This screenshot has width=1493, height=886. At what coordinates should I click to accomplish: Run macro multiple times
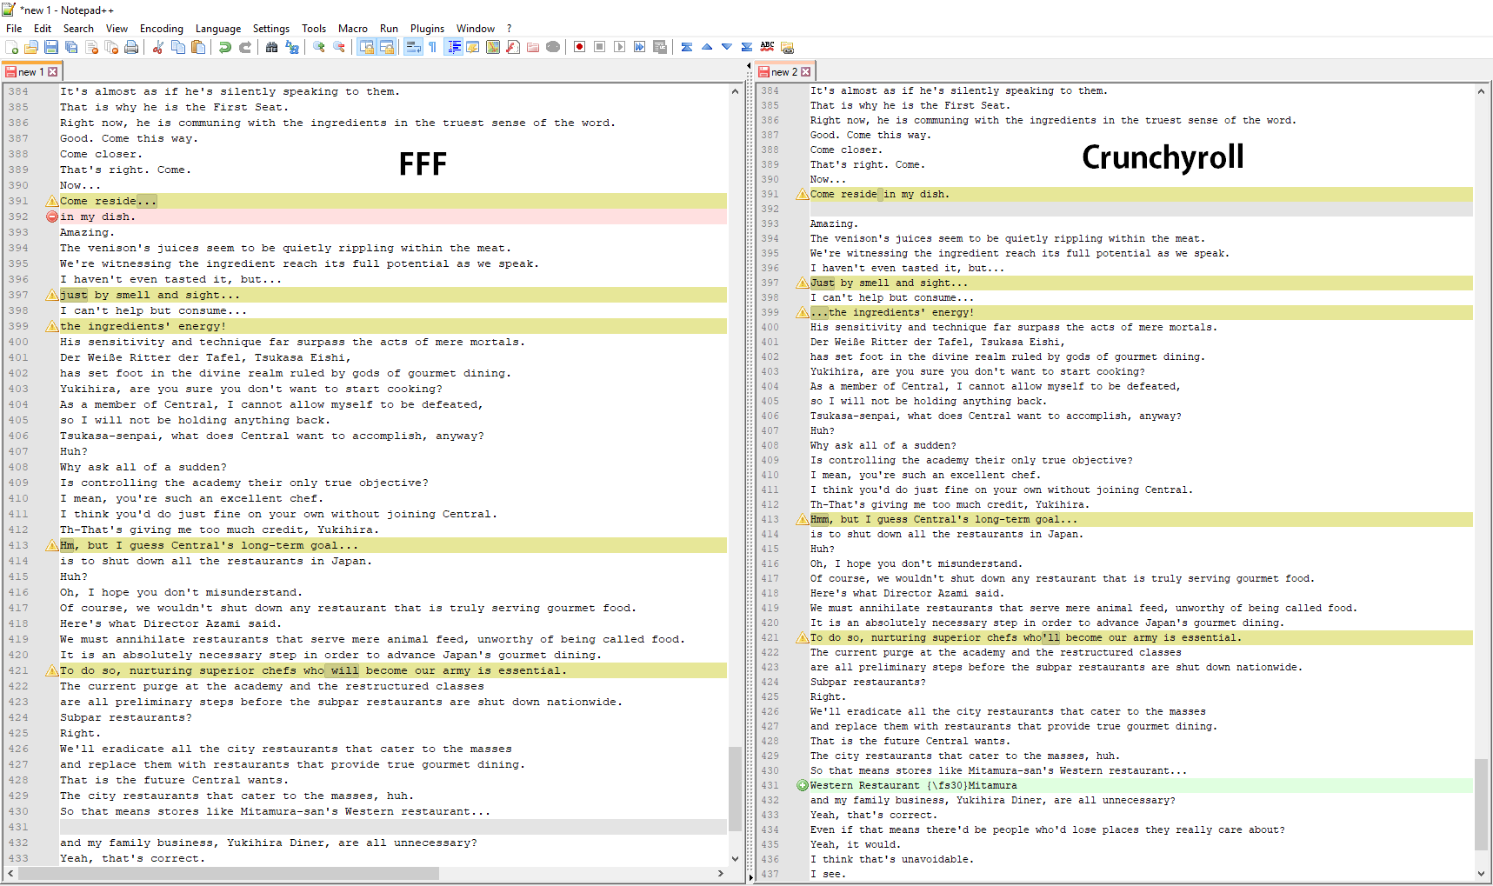click(640, 47)
